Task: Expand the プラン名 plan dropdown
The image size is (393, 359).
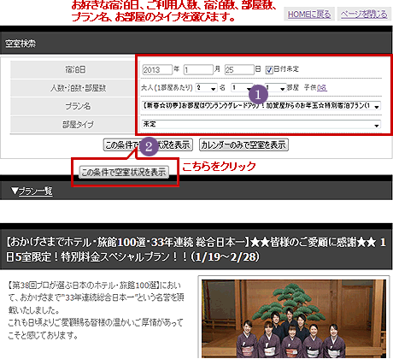Action: click(x=261, y=106)
